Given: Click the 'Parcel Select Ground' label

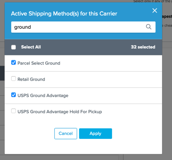Looking at the screenshot, I should coord(39,63).
